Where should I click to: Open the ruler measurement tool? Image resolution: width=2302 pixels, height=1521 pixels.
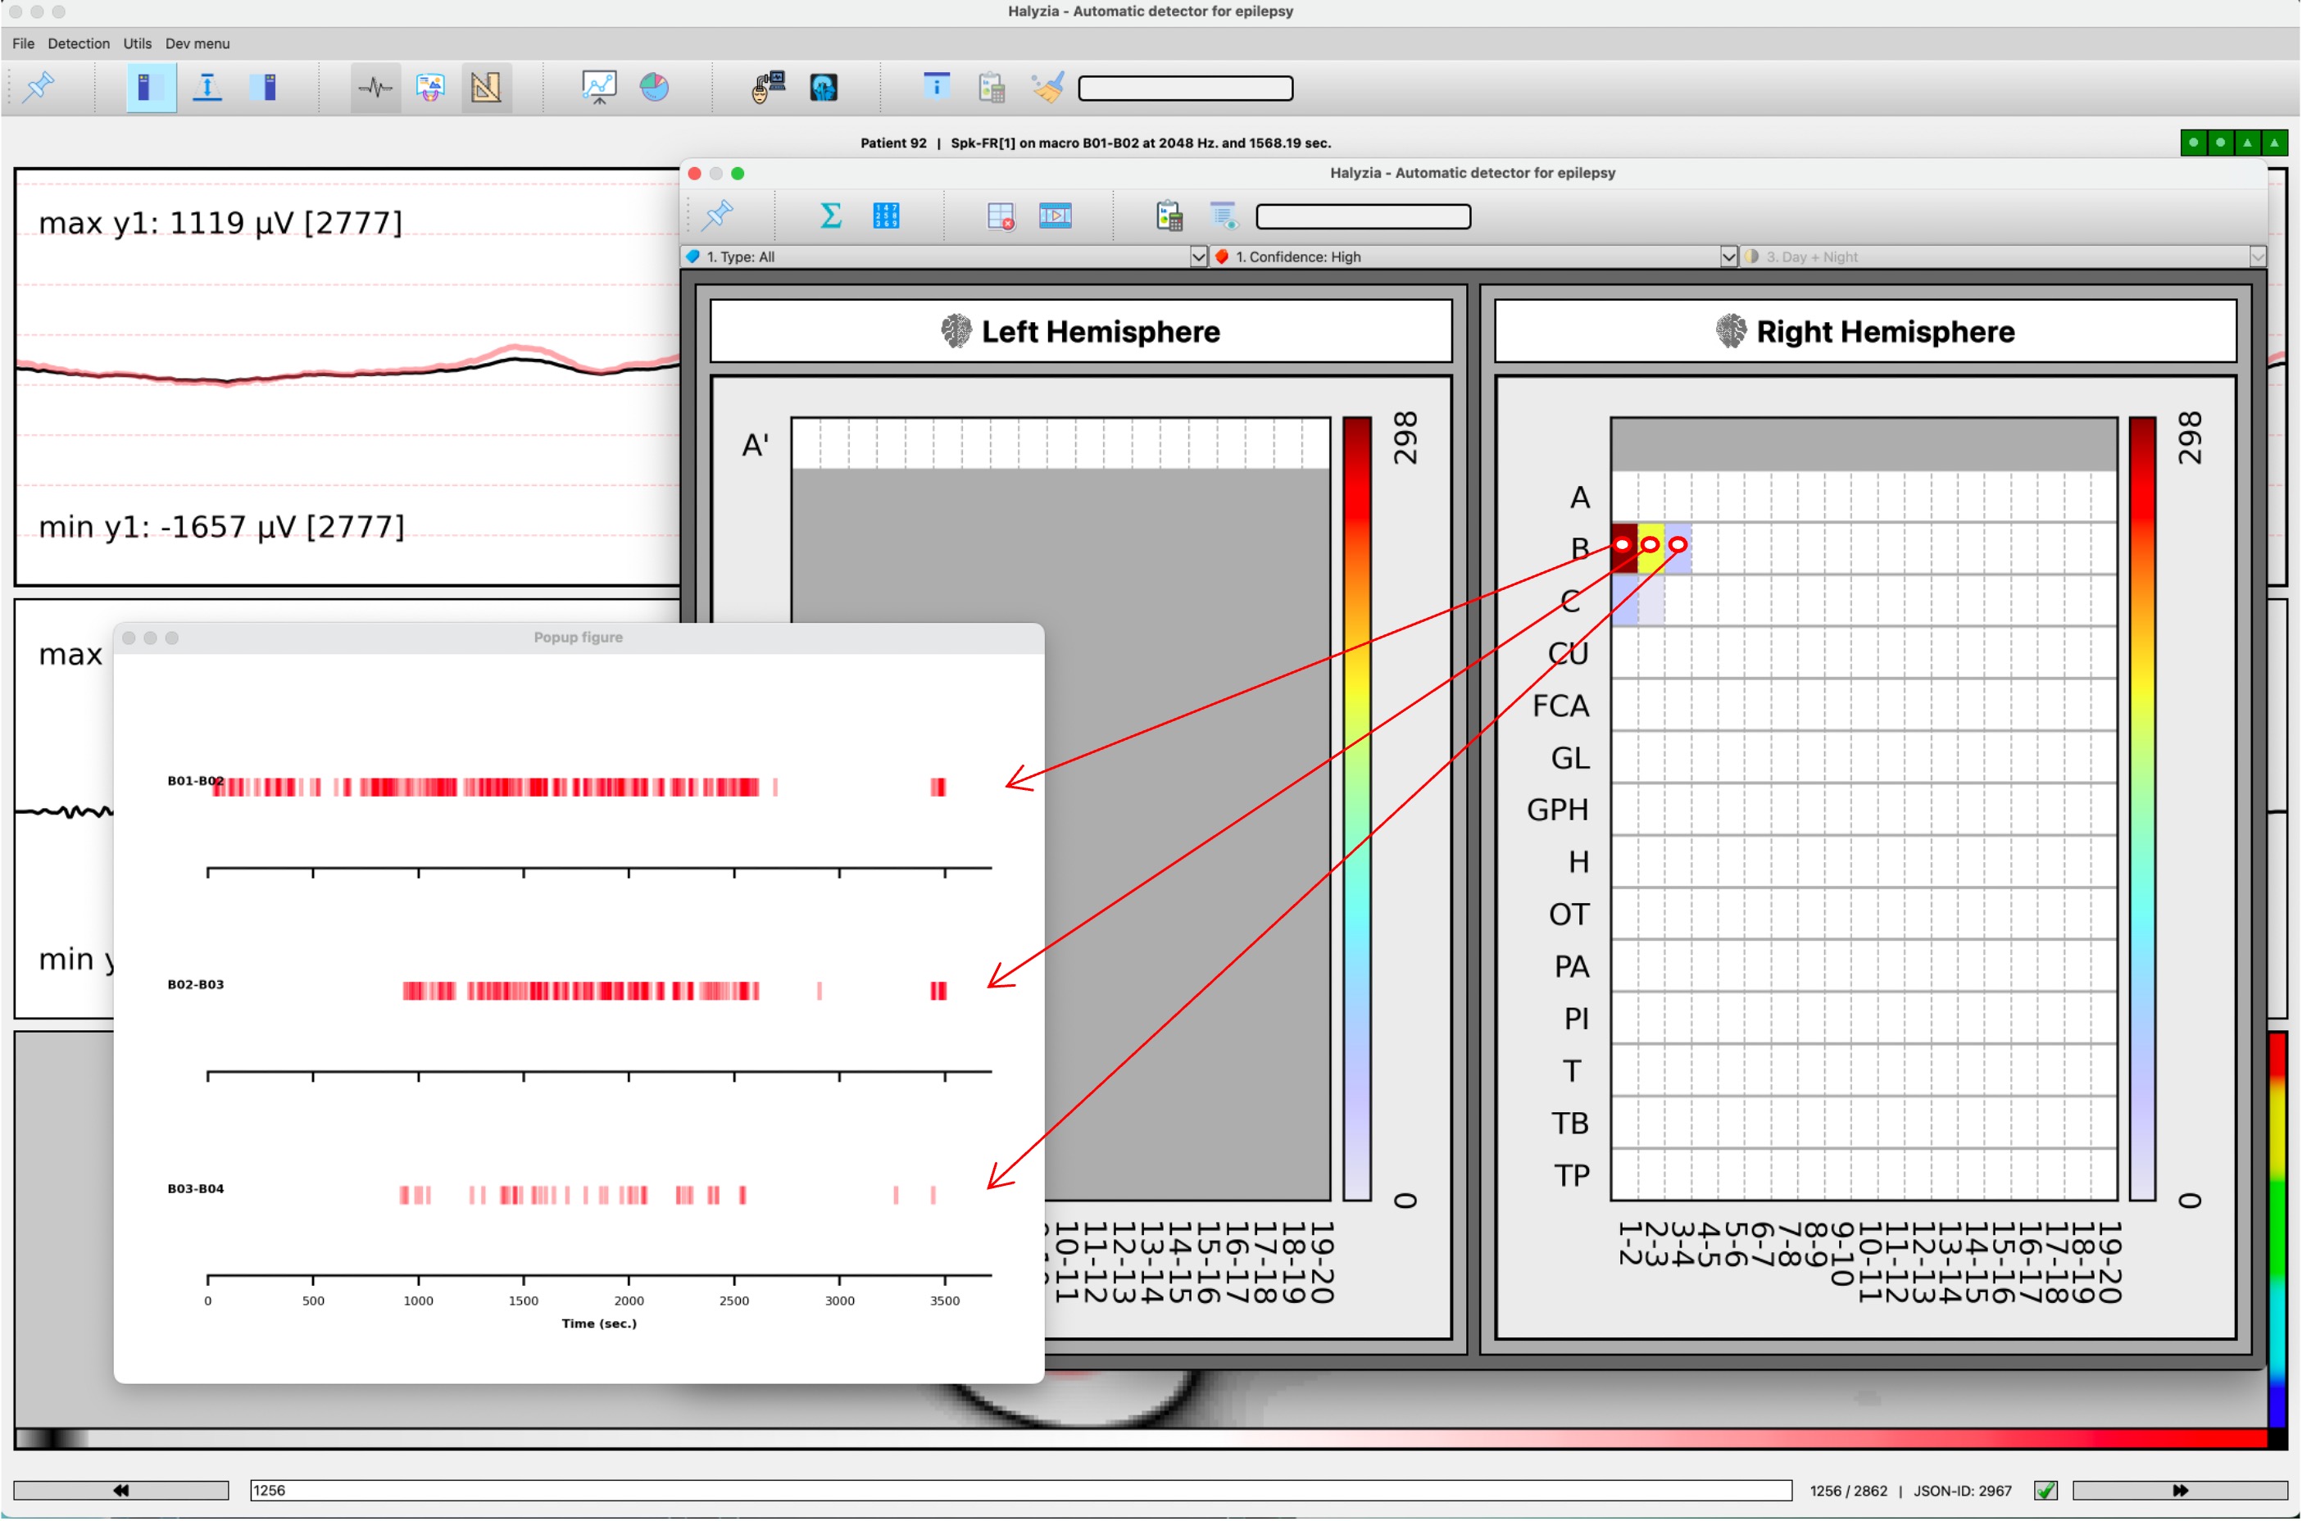point(486,88)
